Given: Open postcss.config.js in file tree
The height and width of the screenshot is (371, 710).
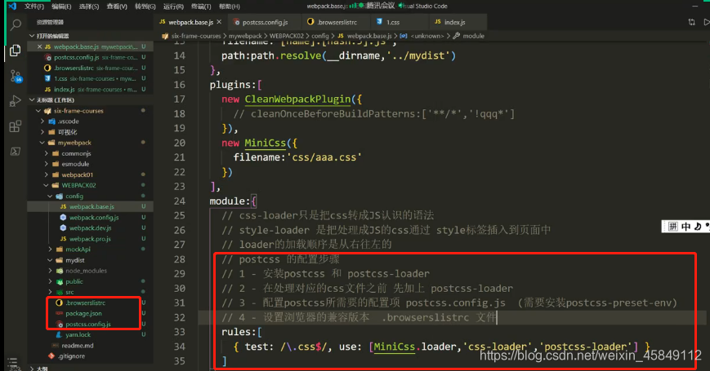Looking at the screenshot, I should point(88,324).
